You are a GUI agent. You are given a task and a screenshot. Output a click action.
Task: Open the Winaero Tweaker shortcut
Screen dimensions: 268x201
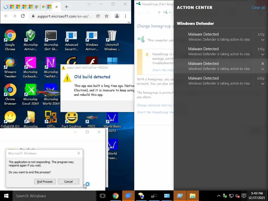point(10,68)
